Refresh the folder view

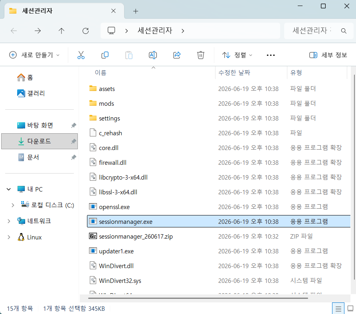pyautogui.click(x=85, y=31)
